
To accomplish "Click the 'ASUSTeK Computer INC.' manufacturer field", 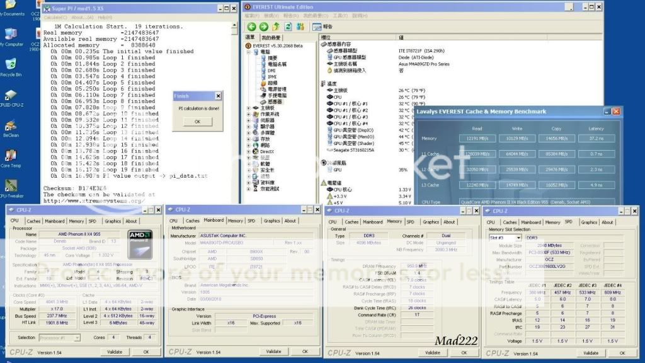I will tap(256, 236).
